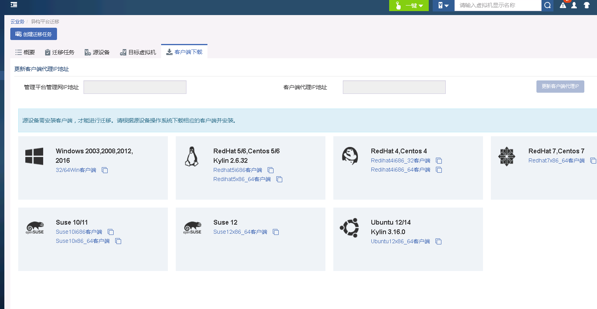The image size is (597, 309).
Task: Open the user account icon
Action: click(574, 6)
